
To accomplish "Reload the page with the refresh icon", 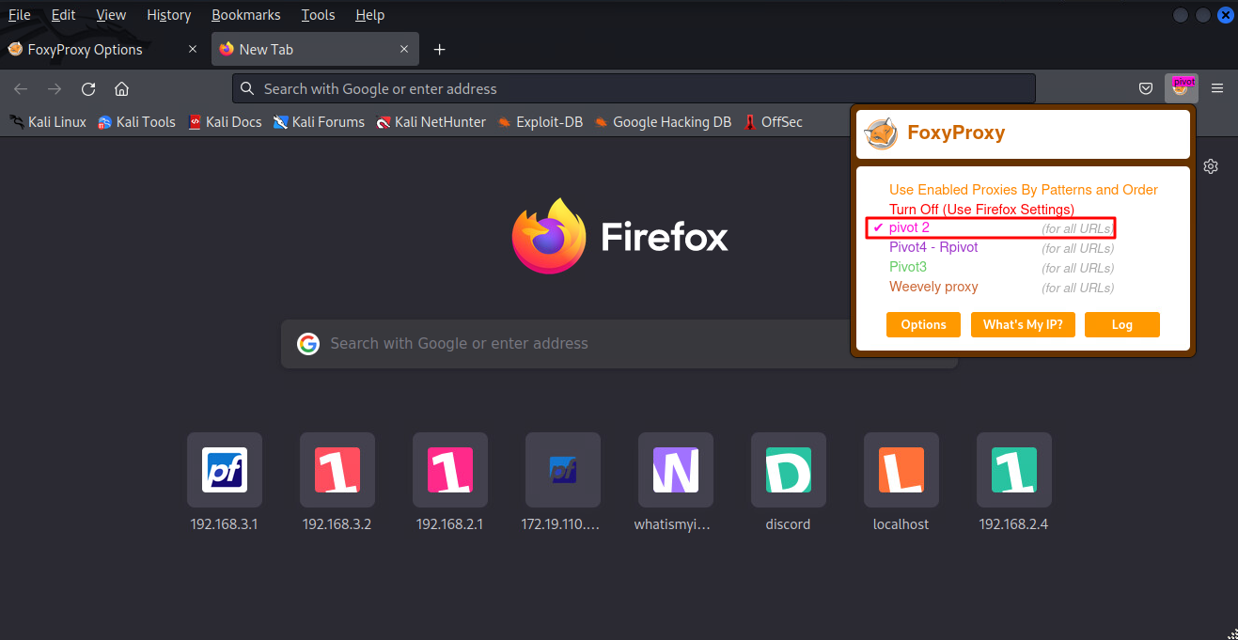I will point(88,89).
